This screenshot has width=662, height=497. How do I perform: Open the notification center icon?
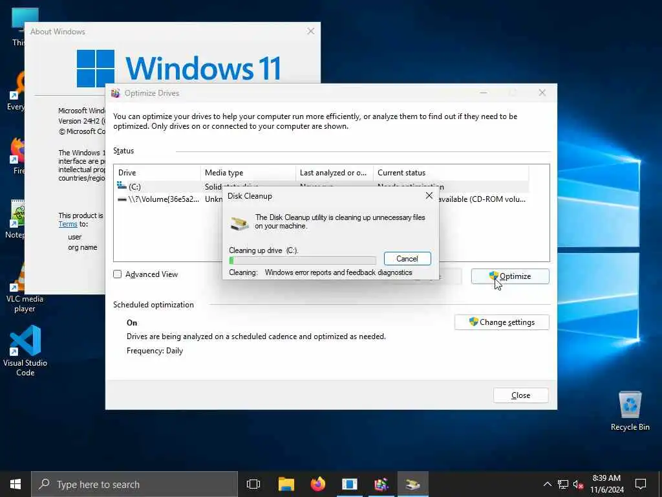pyautogui.click(x=641, y=484)
